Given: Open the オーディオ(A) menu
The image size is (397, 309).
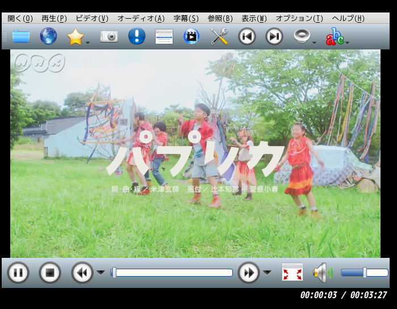Looking at the screenshot, I should pyautogui.click(x=141, y=19).
